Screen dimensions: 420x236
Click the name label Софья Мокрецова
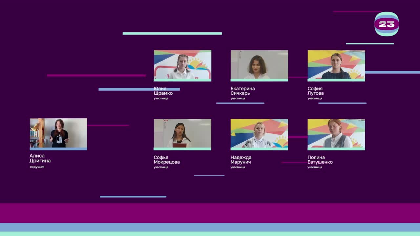pos(166,160)
